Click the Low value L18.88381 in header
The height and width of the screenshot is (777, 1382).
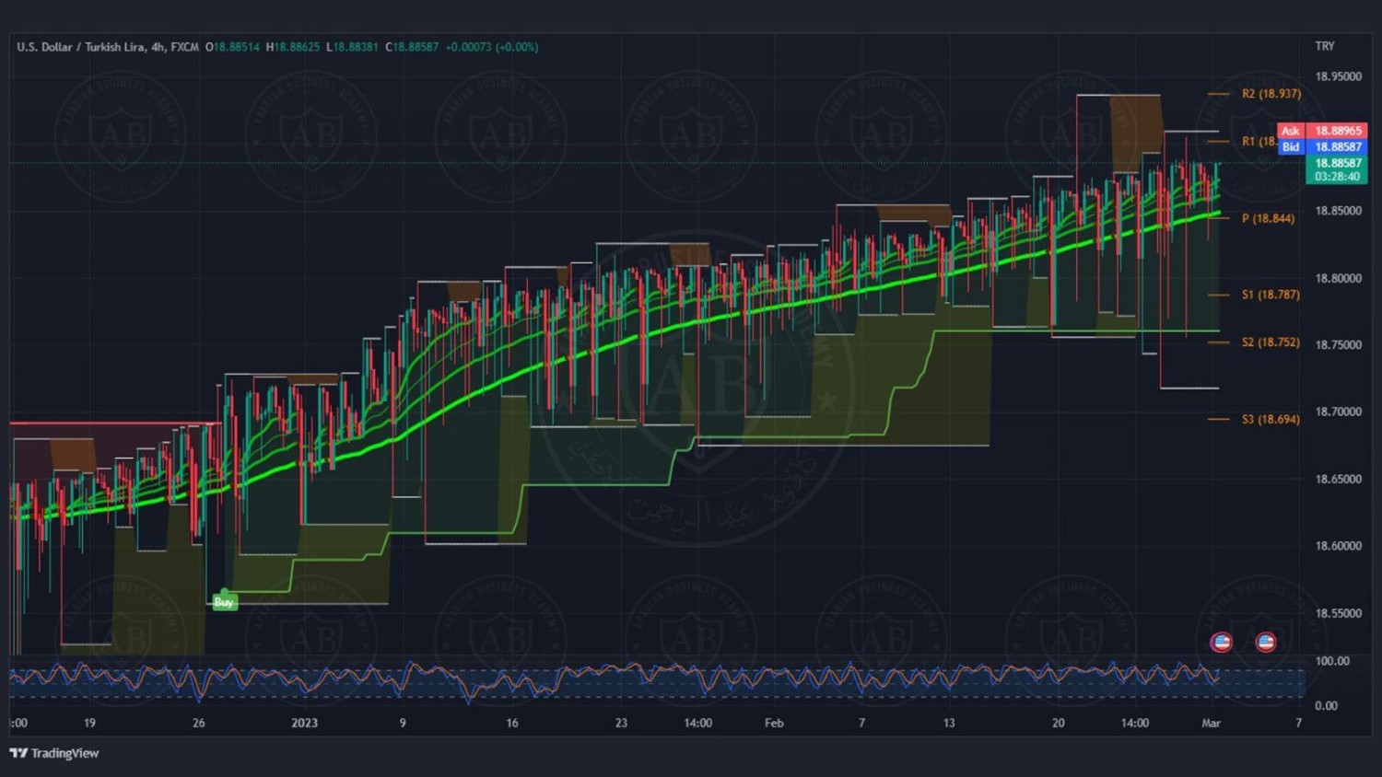pos(353,47)
